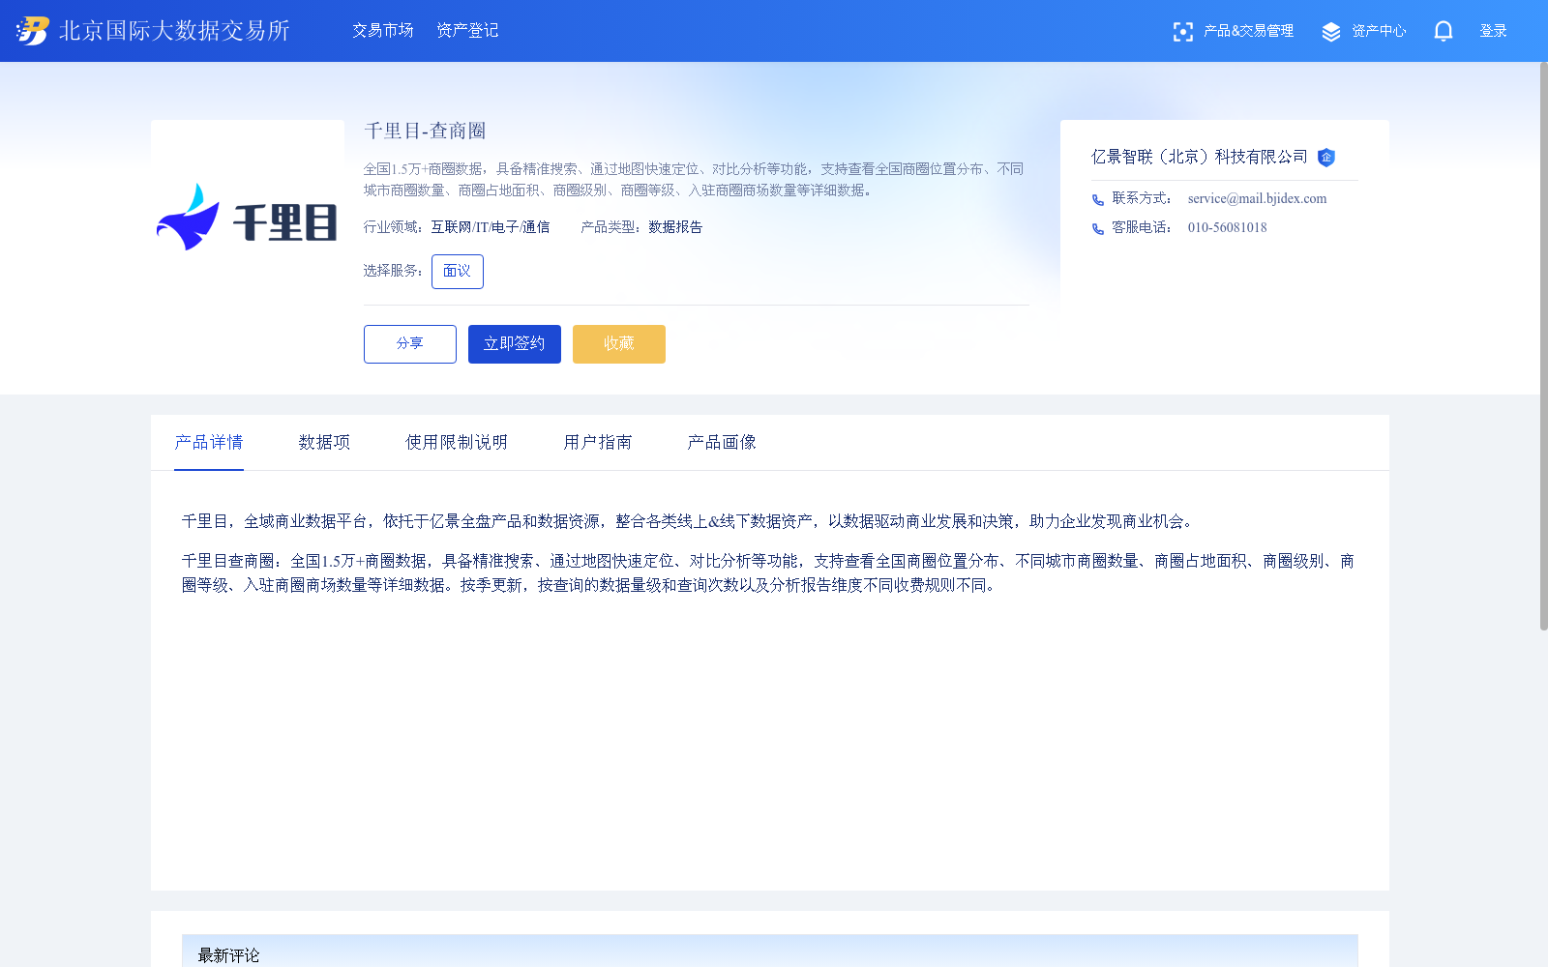Open the 交易市场 menu
Viewport: 1548px width, 967px height.
point(382,30)
